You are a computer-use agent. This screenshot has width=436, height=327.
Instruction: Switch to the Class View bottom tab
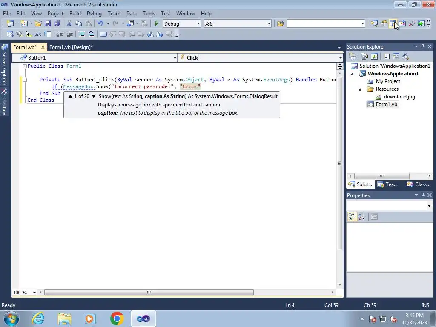pyautogui.click(x=419, y=184)
